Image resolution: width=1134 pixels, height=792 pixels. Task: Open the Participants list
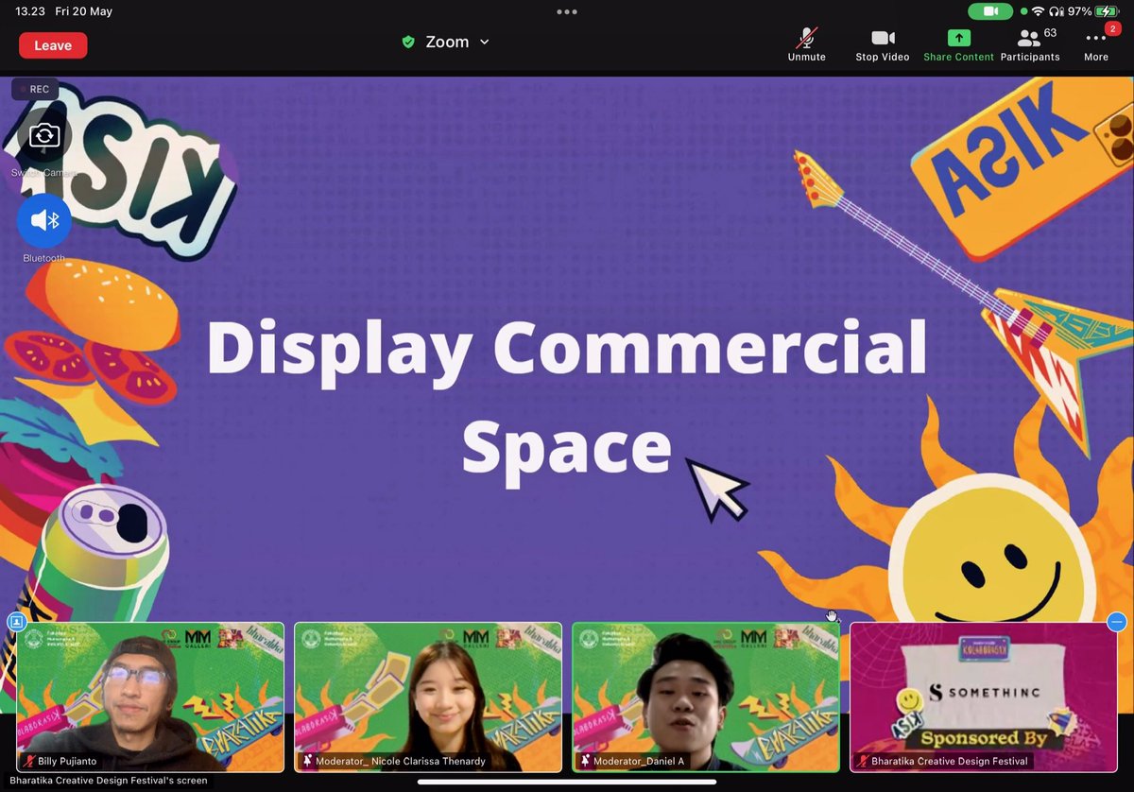tap(1030, 44)
